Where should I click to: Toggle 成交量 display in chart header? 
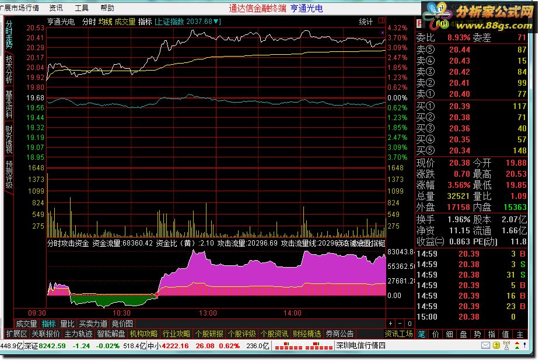click(125, 22)
